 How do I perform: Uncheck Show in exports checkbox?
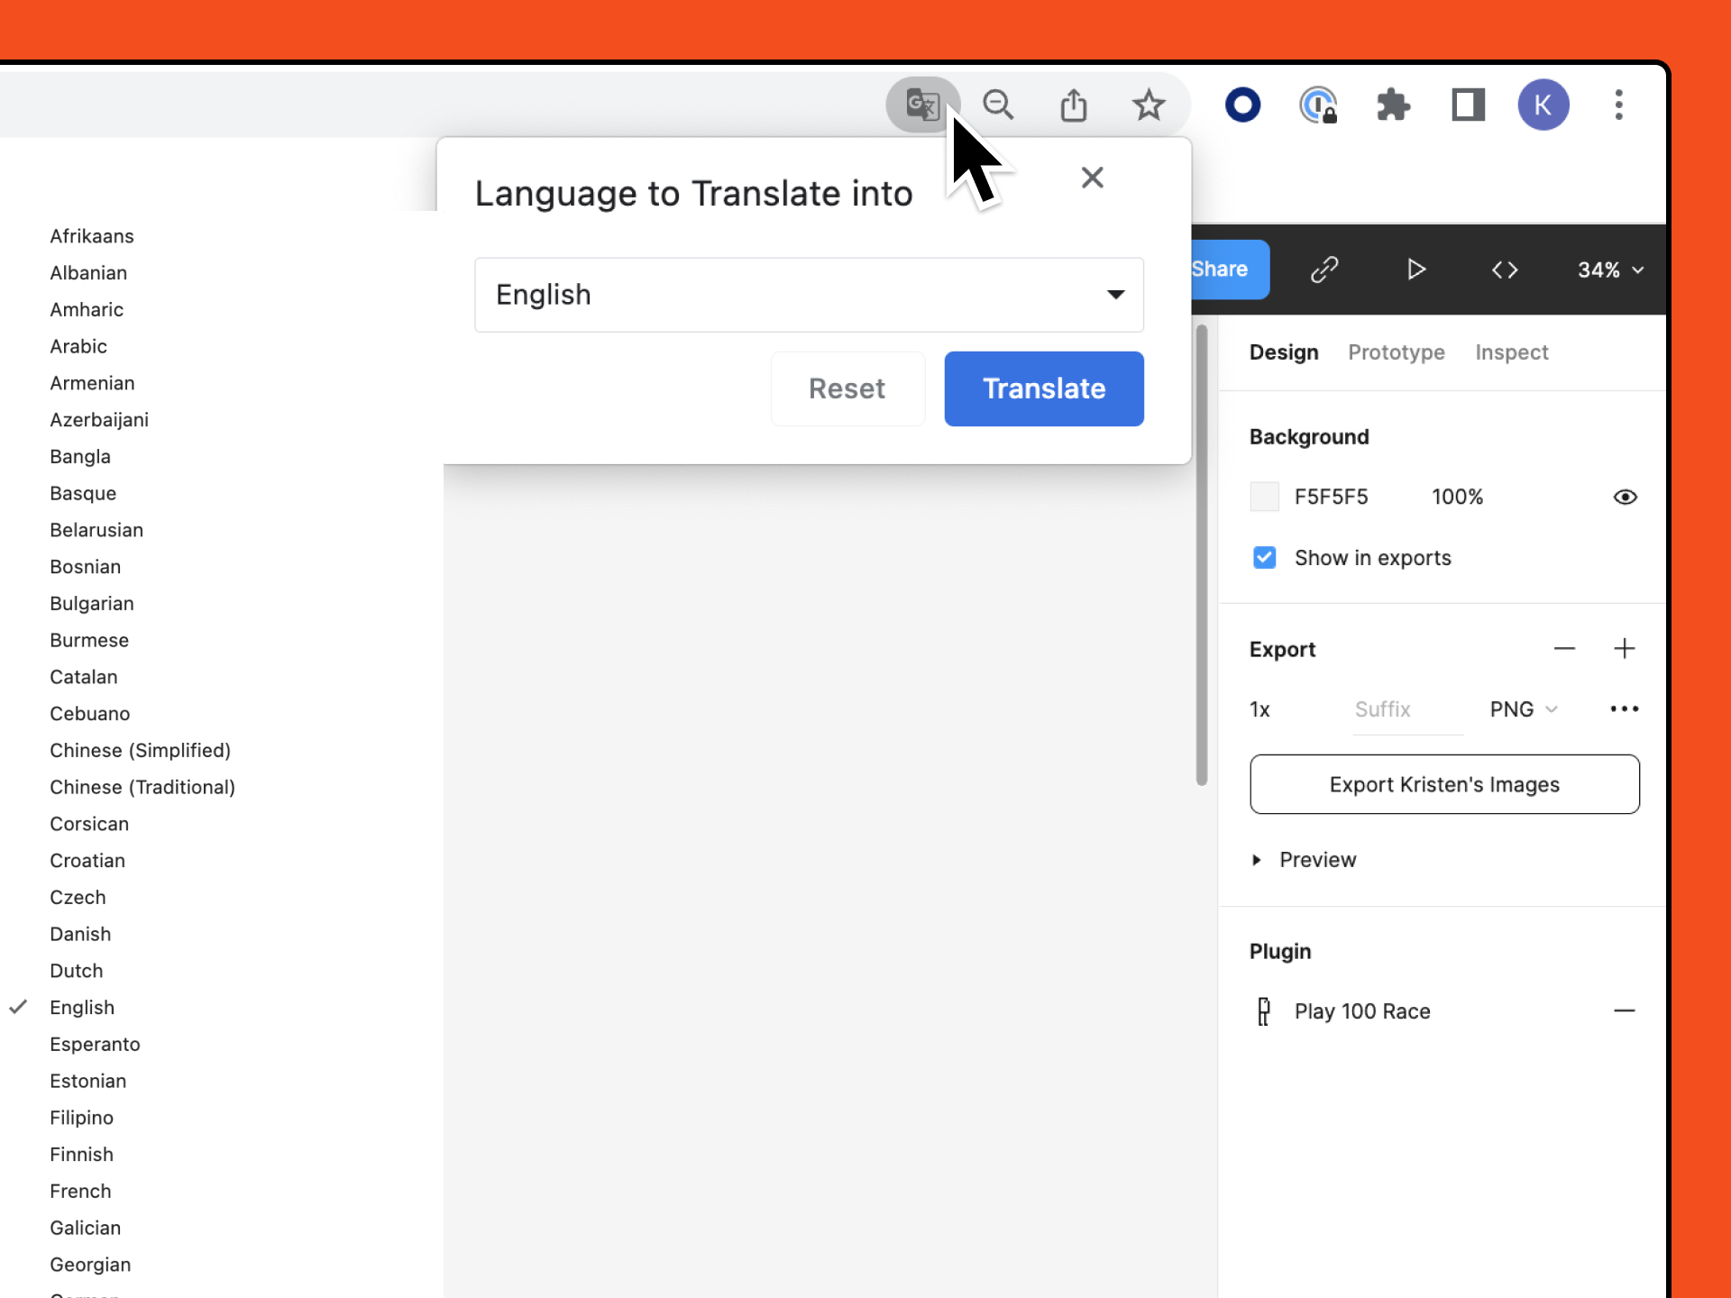[1264, 558]
